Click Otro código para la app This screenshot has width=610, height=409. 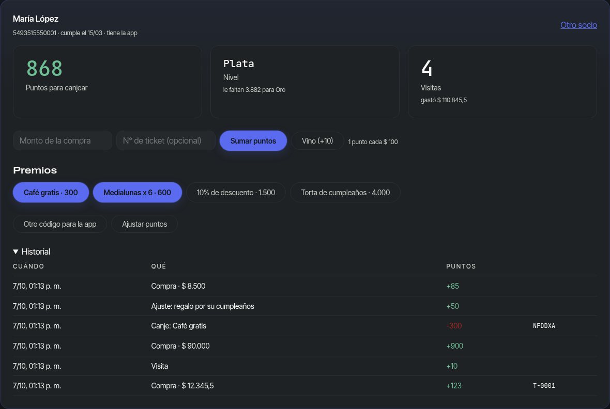click(60, 224)
